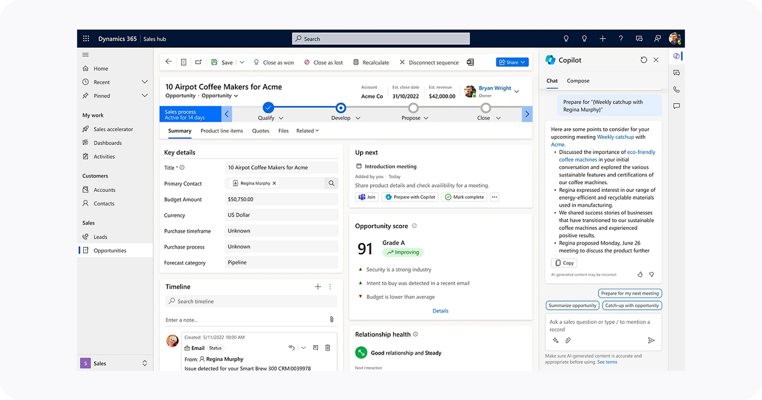Remove Regina Murphy from Primary Contact
Viewport: 762px width, 400px height.
tap(274, 183)
